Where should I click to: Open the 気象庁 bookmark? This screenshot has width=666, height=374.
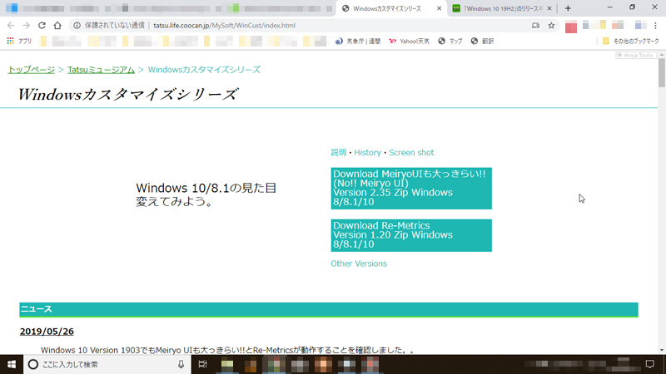tap(358, 41)
